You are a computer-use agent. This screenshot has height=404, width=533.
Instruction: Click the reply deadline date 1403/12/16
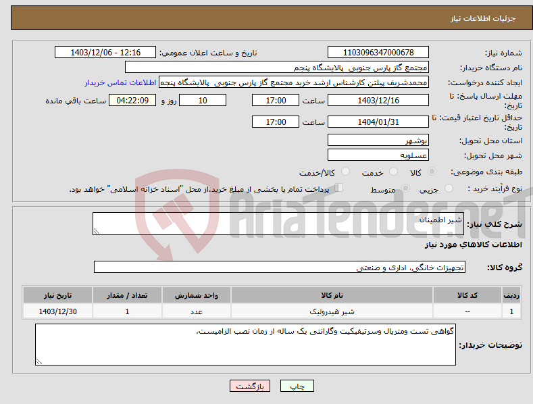coord(378,100)
